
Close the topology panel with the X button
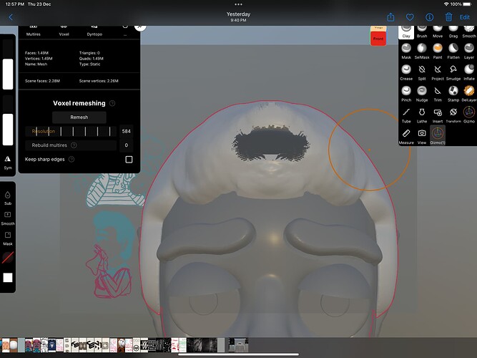click(x=140, y=26)
